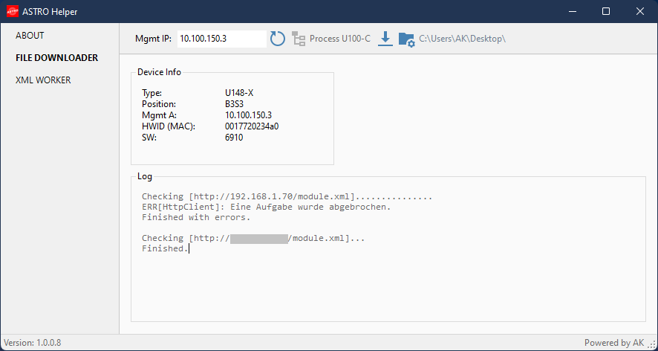The image size is (658, 351).
Task: Click the resize grip at window corner
Action: [x=653, y=346]
